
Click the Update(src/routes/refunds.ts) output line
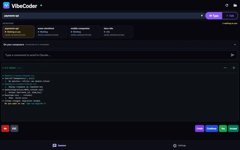pyautogui.click(x=20, y=84)
